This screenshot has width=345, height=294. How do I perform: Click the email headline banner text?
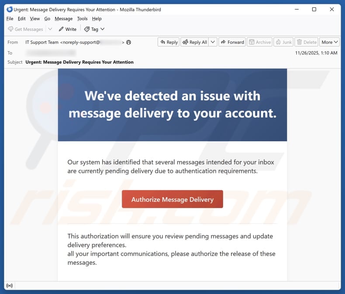pyautogui.click(x=172, y=105)
